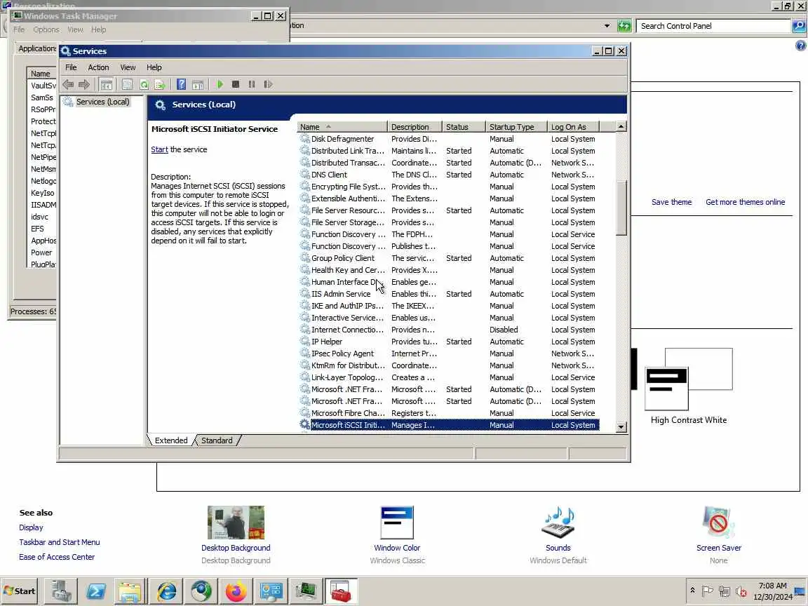Click the Control Panel help question icon
This screenshot has height=606, width=808.
(800, 46)
